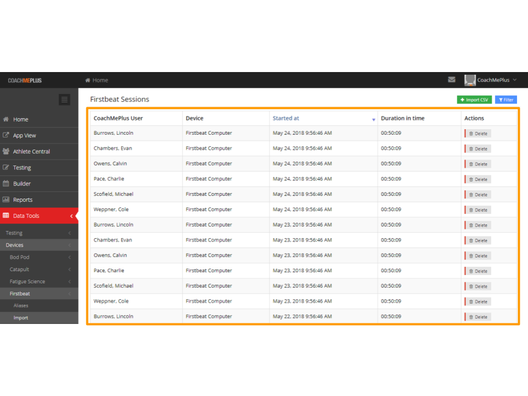
Task: Delete the May 24 Scofield, Michael session
Action: pyautogui.click(x=478, y=195)
